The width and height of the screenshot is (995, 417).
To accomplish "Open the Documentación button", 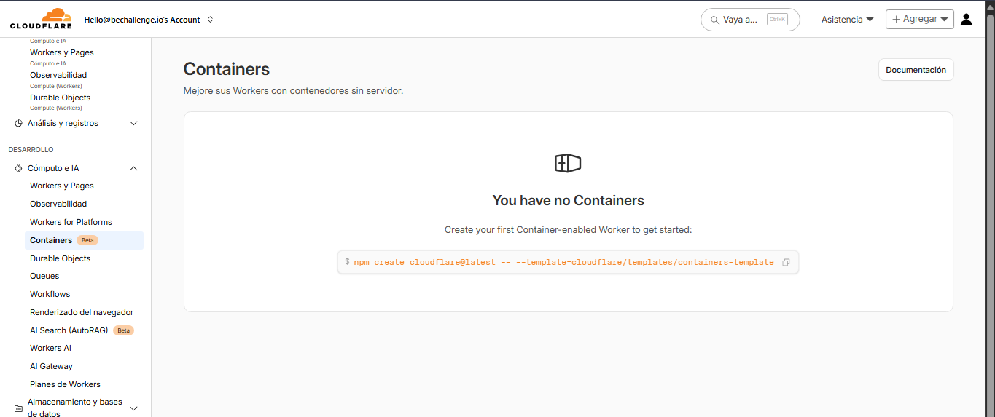I will click(x=916, y=70).
